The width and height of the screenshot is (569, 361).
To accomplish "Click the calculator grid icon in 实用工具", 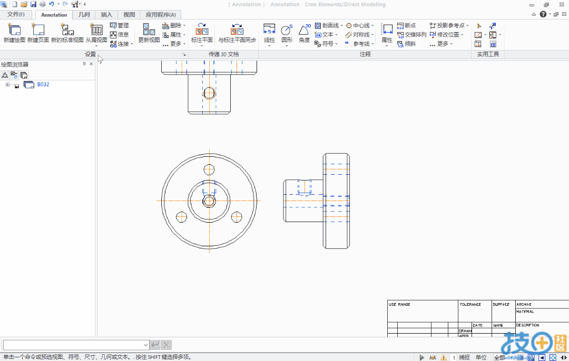I will pyautogui.click(x=493, y=44).
